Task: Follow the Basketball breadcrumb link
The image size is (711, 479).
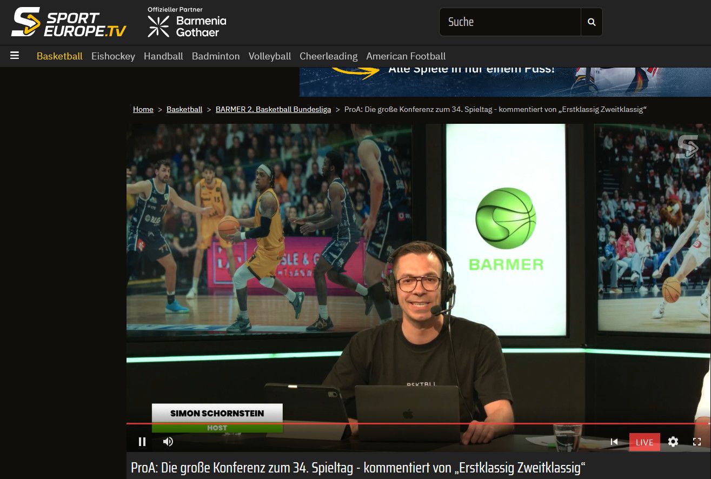Action: (x=184, y=109)
